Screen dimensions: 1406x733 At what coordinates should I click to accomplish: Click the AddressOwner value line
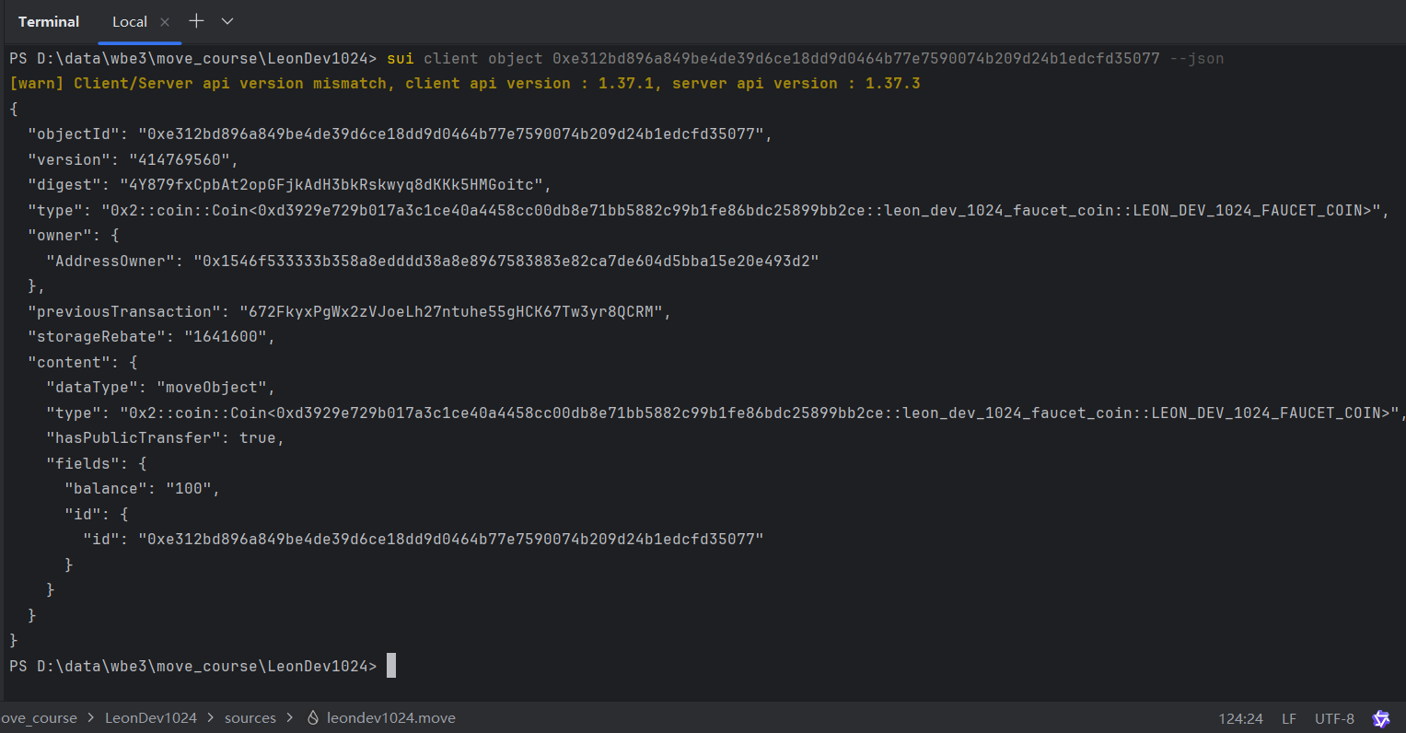[432, 262]
